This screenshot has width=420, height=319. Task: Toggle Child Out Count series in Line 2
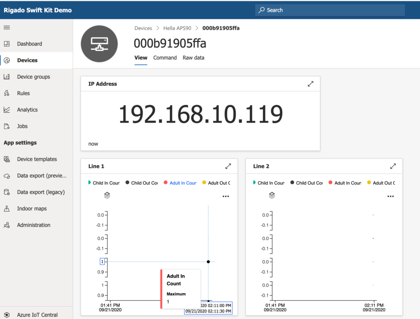pyautogui.click(x=307, y=183)
